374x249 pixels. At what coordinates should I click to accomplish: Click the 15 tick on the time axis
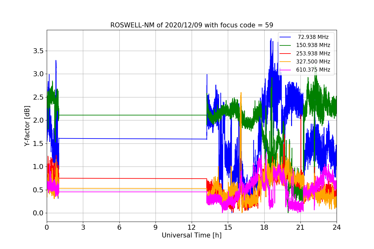[x=228, y=228]
